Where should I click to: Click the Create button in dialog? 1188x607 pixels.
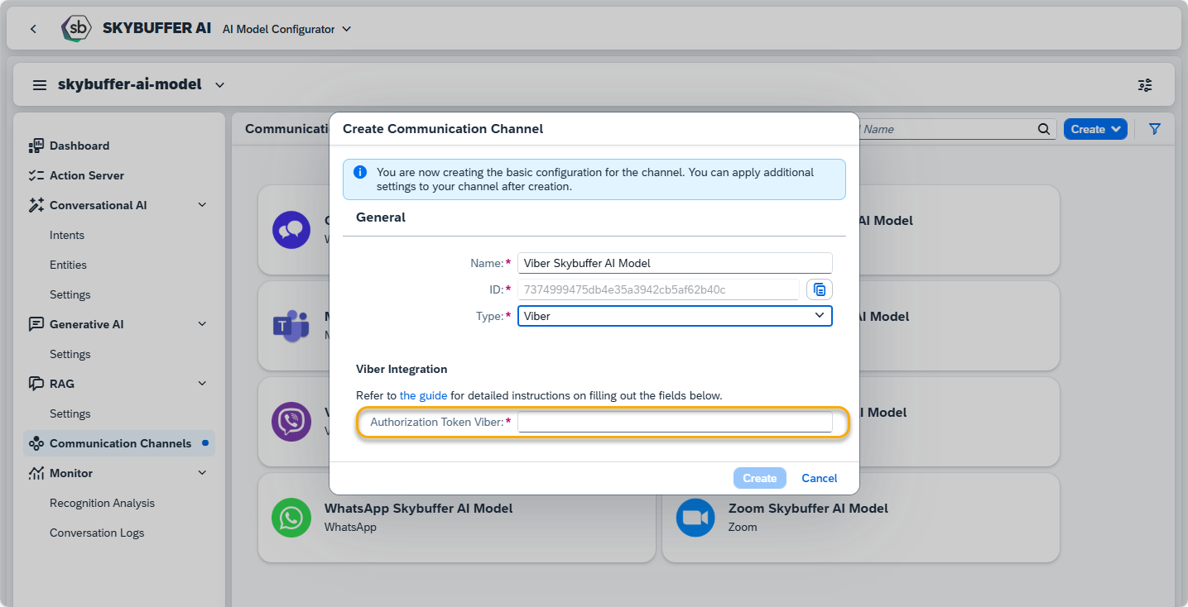[x=759, y=478]
